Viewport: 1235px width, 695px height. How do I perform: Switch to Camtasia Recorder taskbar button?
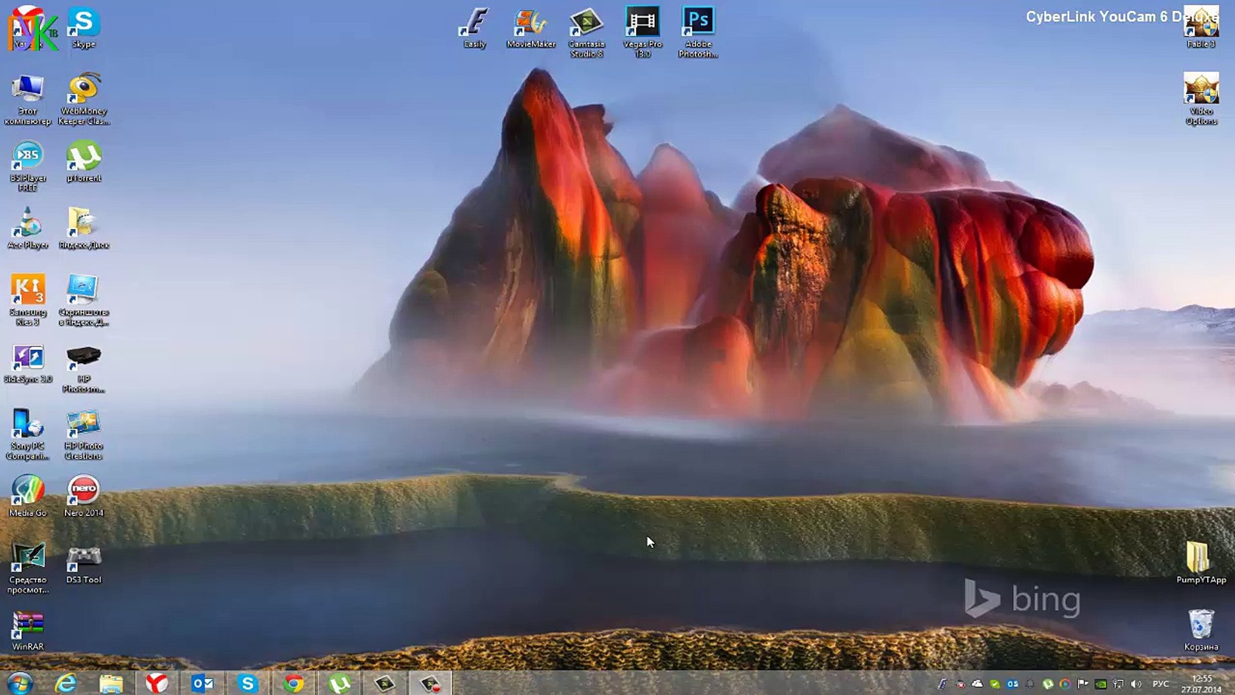pyautogui.click(x=430, y=683)
